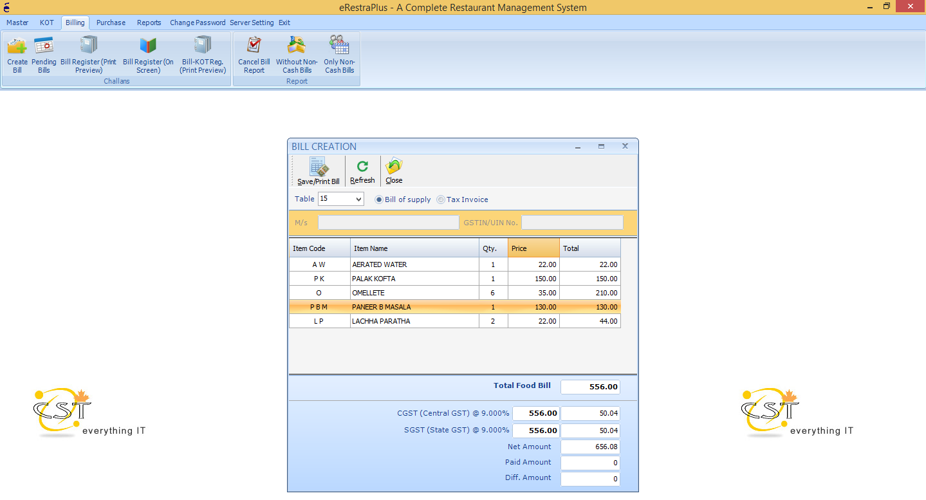Click the Qty. column header
Image resolution: width=926 pixels, height=500 pixels.
coord(494,248)
